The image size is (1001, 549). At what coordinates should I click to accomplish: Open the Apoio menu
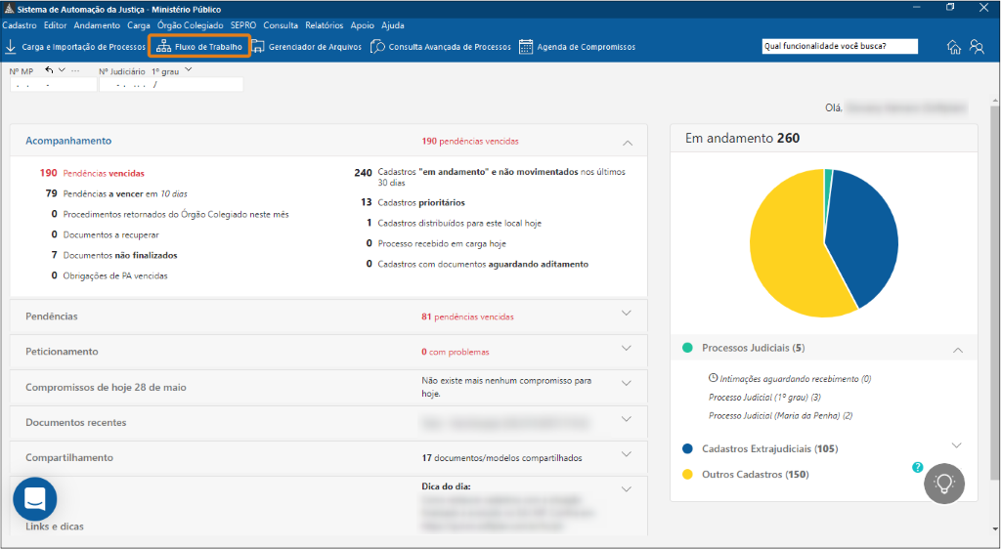(x=362, y=25)
